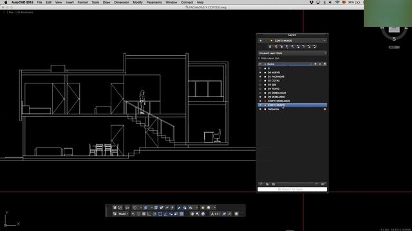Click the Layer Match icon in Layers palette
Screen dimensions: 412x231
[x=276, y=47]
